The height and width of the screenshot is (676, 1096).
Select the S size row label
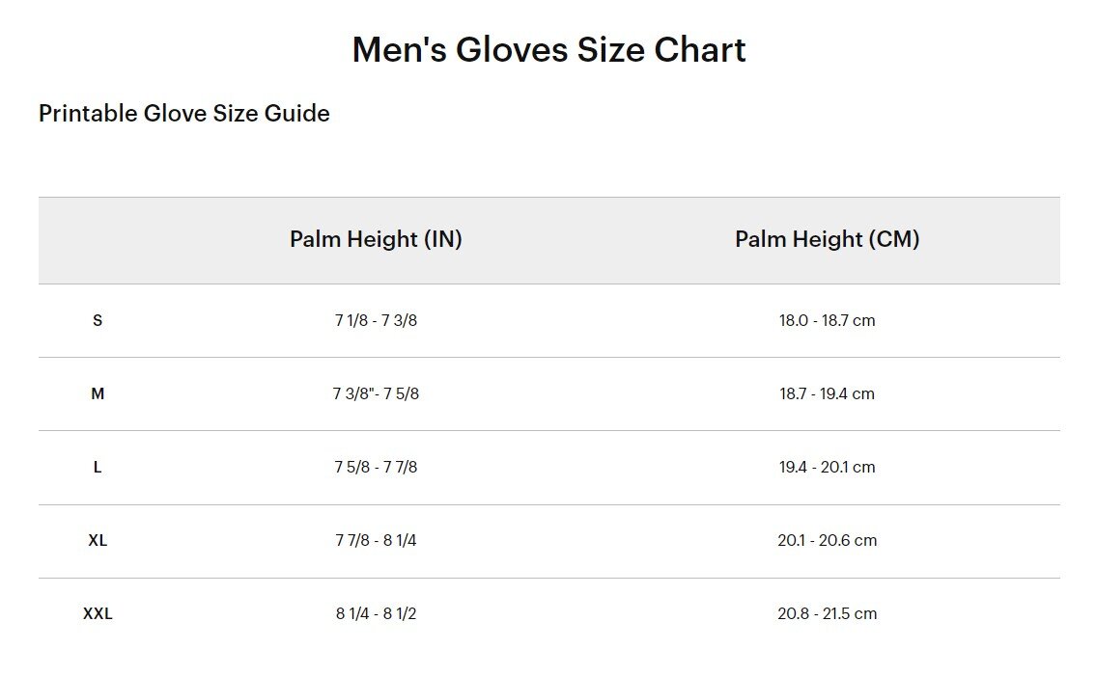(98, 320)
